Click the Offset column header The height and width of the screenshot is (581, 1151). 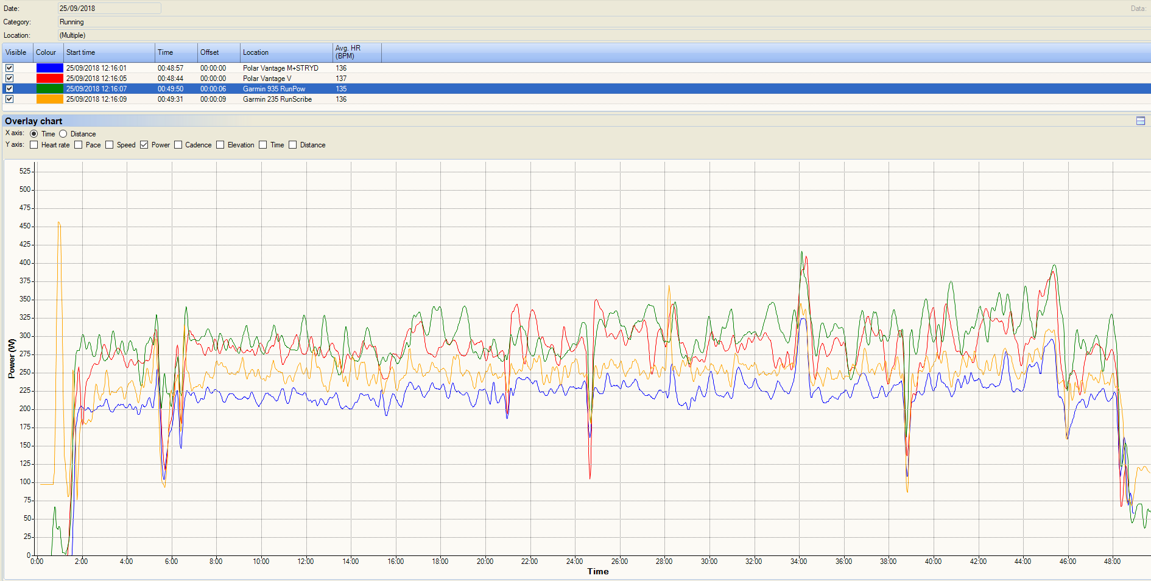[x=218, y=52]
